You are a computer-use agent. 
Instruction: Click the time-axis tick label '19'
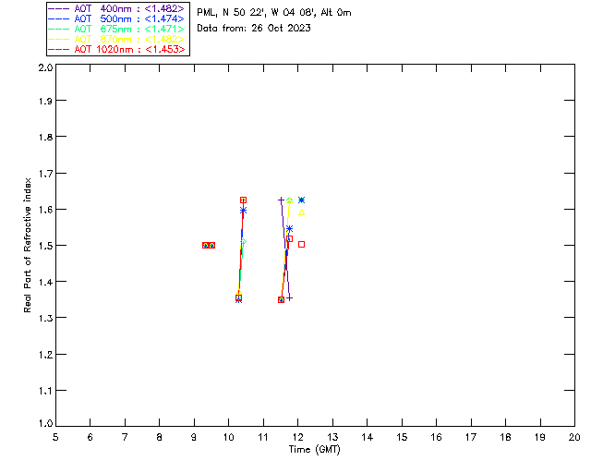pos(540,437)
